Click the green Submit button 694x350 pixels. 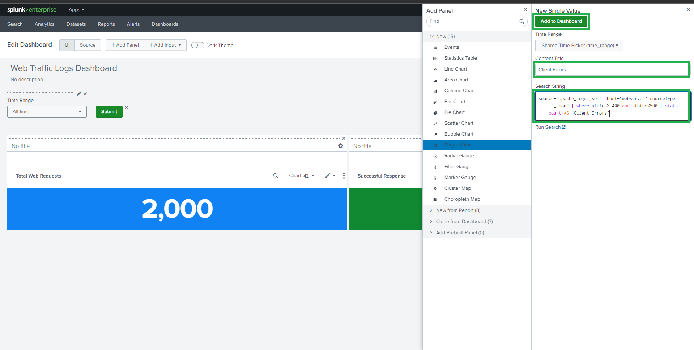point(109,112)
